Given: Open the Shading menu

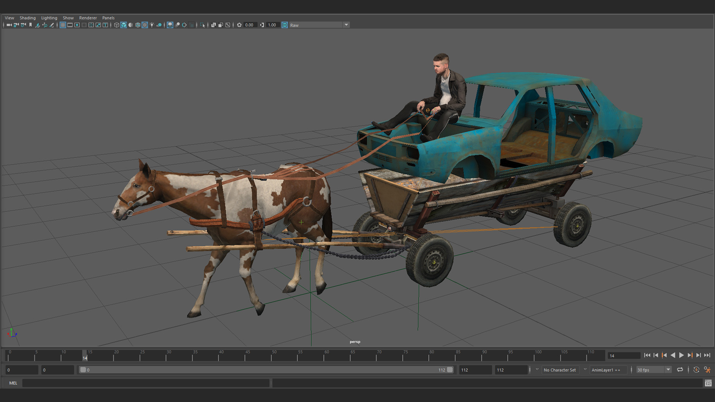Looking at the screenshot, I should coord(28,18).
